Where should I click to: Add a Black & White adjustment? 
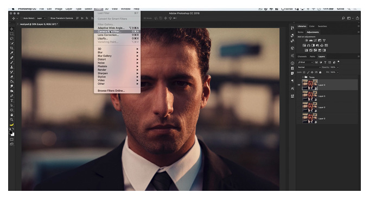click(x=313, y=46)
